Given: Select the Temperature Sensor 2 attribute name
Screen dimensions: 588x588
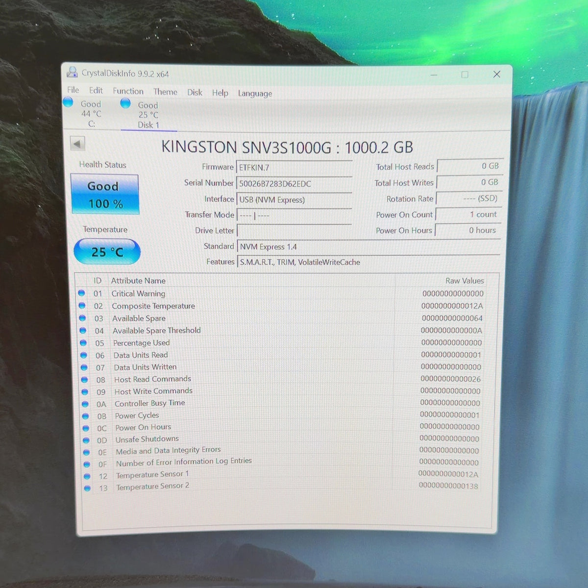Looking at the screenshot, I should tap(153, 486).
